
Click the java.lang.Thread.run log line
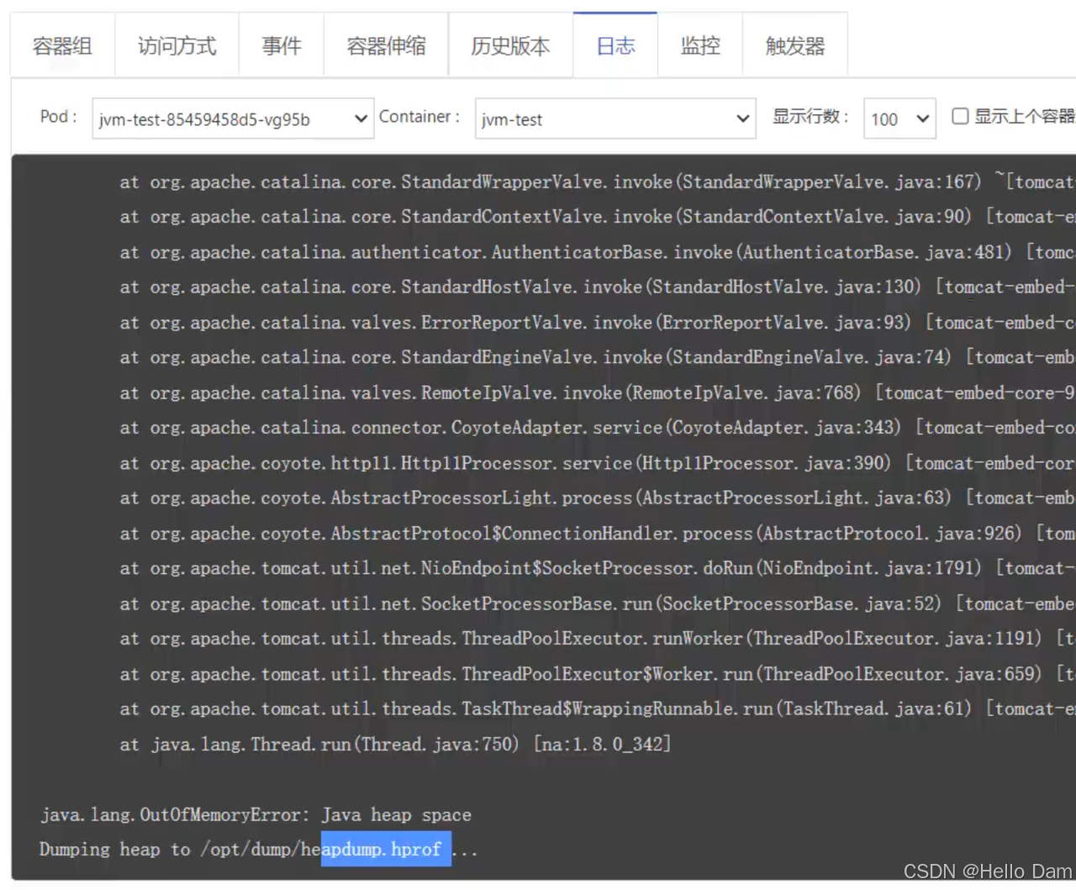395,744
